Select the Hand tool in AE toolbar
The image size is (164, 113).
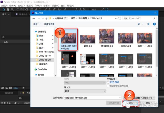tap(8, 9)
